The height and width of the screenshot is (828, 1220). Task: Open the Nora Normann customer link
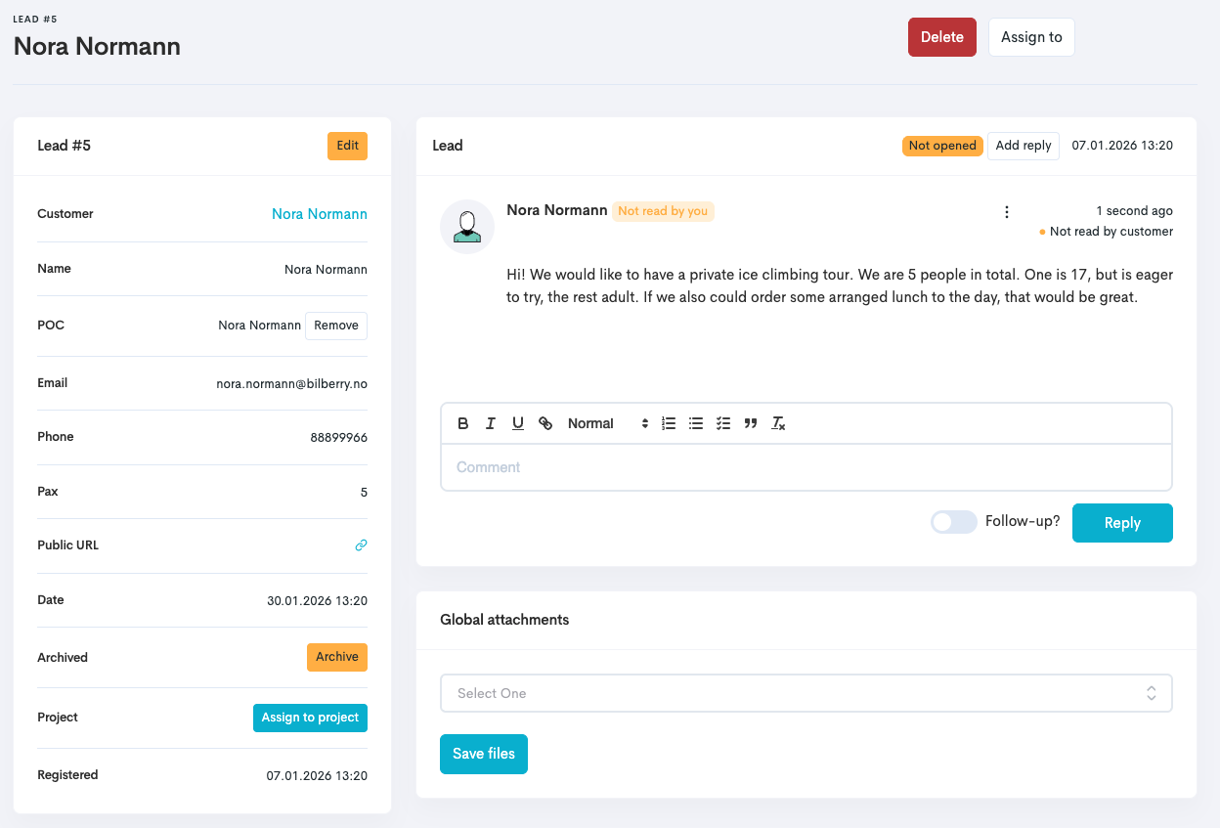point(320,214)
